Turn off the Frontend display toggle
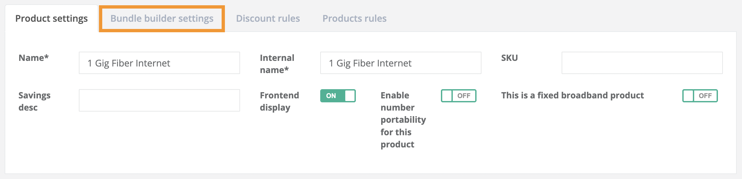742x179 pixels. click(338, 96)
